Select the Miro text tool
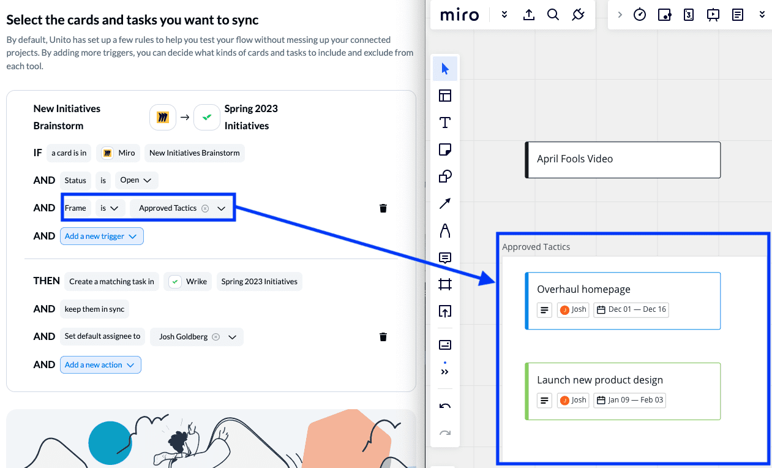772x468 pixels. coord(445,123)
